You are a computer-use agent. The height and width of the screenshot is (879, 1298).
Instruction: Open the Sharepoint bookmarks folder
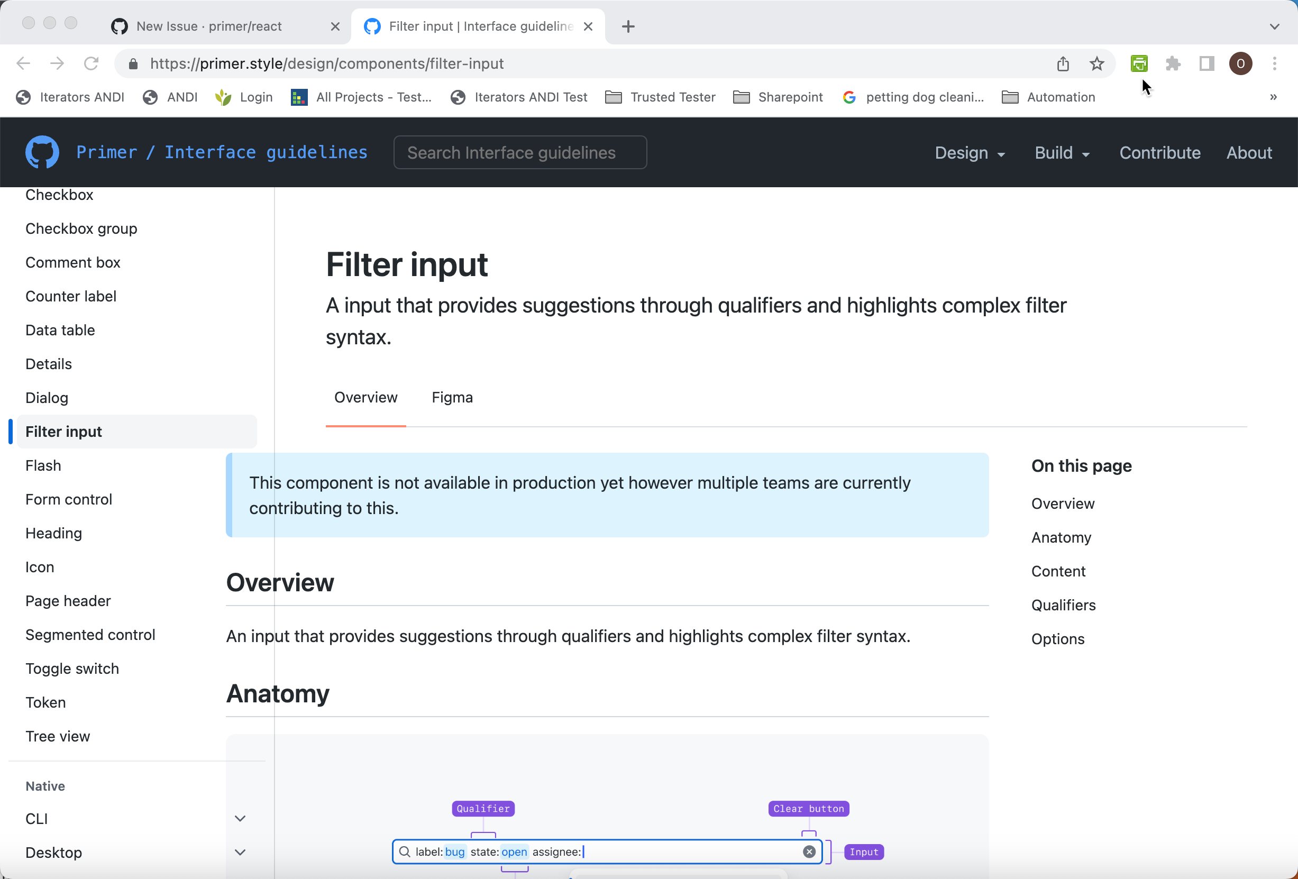[x=778, y=97]
